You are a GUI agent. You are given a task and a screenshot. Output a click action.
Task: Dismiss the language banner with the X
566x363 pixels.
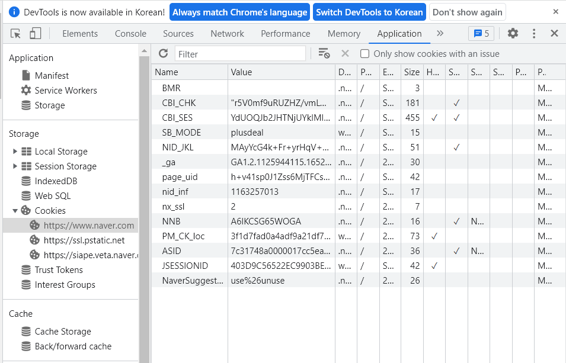click(x=555, y=11)
